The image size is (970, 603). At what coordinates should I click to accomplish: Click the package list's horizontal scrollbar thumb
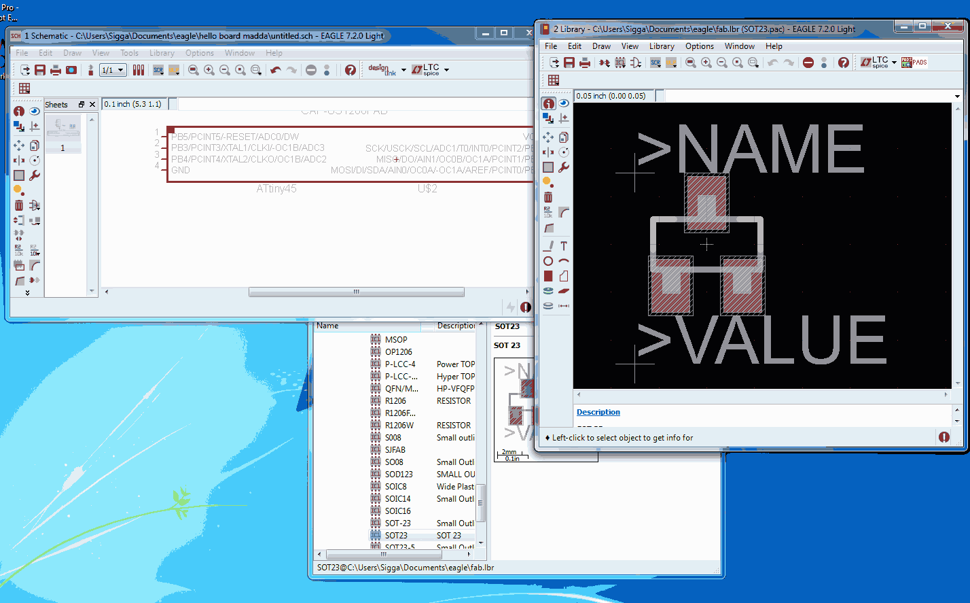click(x=384, y=554)
